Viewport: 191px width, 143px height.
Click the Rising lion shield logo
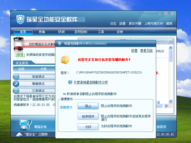click(20, 19)
